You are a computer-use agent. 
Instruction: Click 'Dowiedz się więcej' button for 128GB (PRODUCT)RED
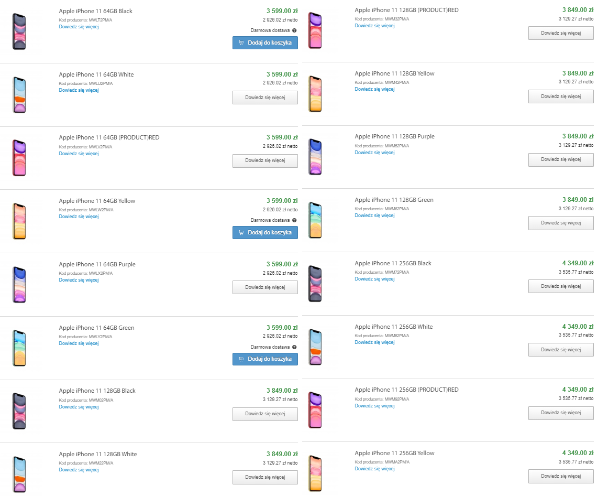[561, 33]
